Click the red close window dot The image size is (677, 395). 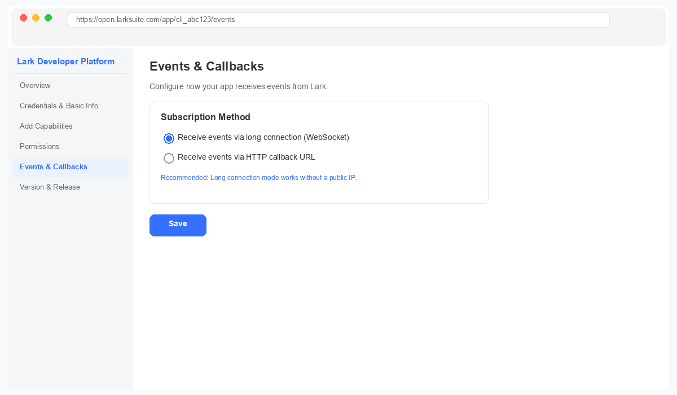tap(23, 18)
